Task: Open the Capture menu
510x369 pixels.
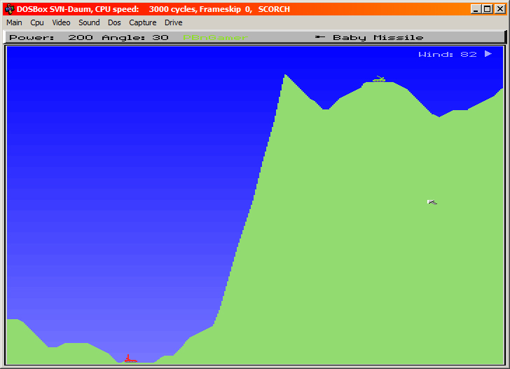Action: tap(142, 22)
